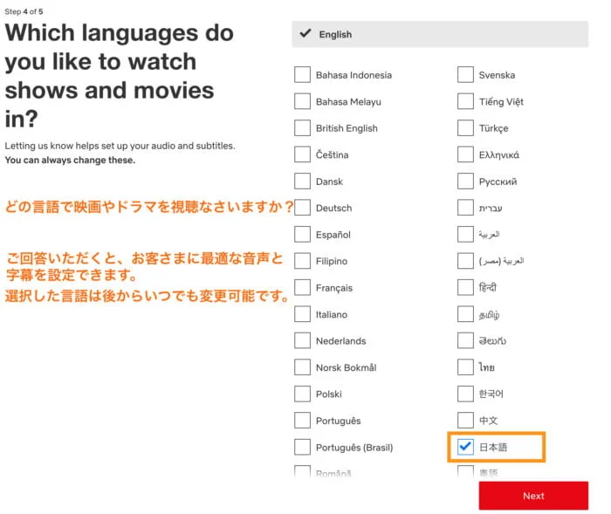The height and width of the screenshot is (514, 611).
Task: Select the British English checkbox
Action: tap(303, 128)
